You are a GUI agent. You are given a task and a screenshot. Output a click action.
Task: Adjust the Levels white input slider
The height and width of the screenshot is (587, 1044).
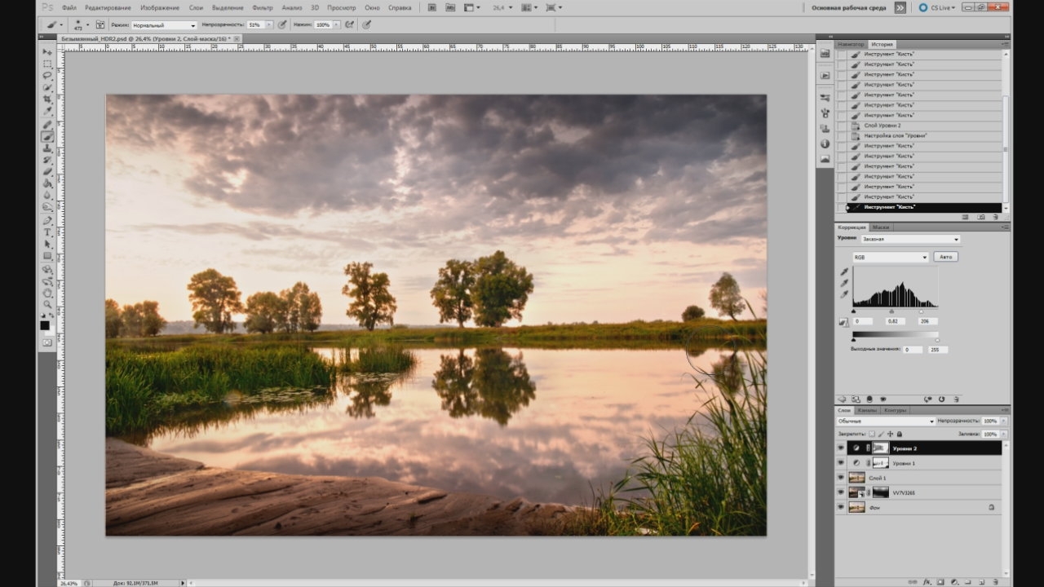pos(922,311)
